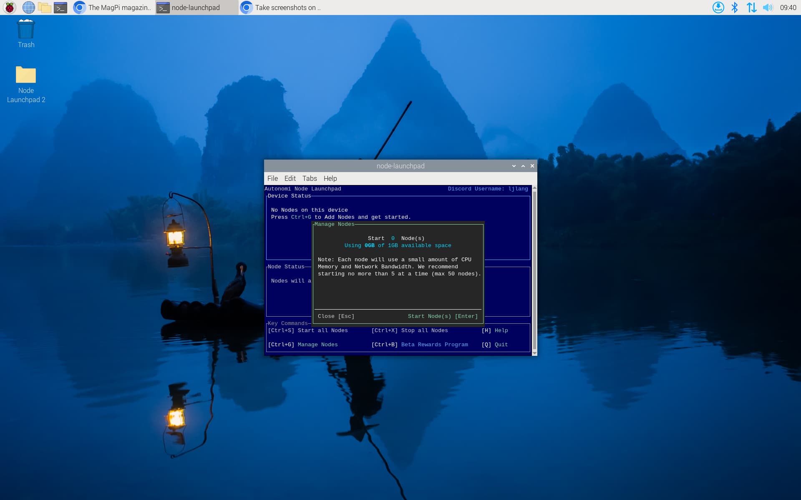Open the Tabs menu
Viewport: 801px width, 500px height.
pyautogui.click(x=310, y=178)
